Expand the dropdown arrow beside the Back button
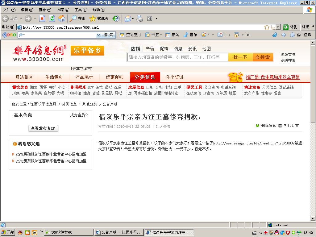The height and width of the screenshot is (237, 316). click(20, 18)
